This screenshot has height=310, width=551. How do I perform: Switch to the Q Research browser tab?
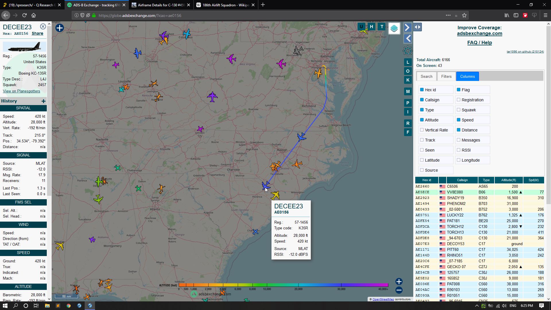pos(32,5)
